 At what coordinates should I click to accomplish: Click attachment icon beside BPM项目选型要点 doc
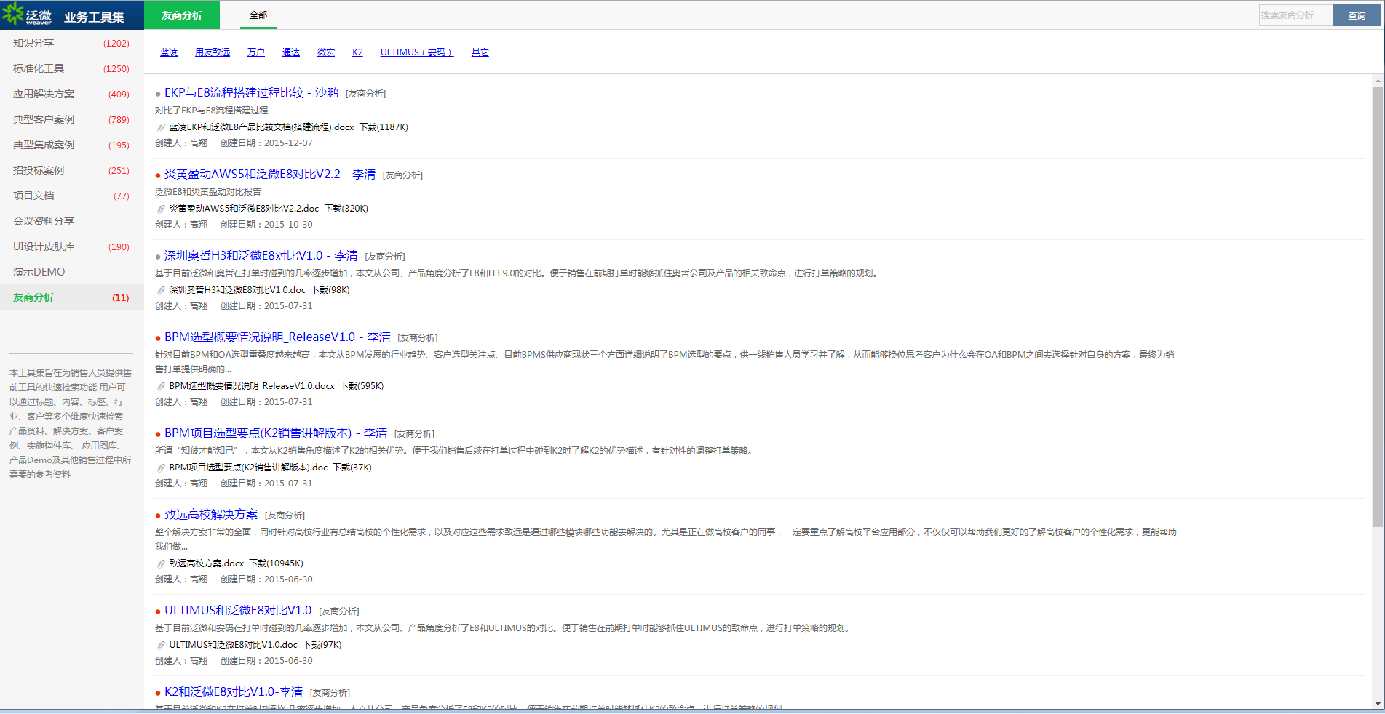pos(162,468)
